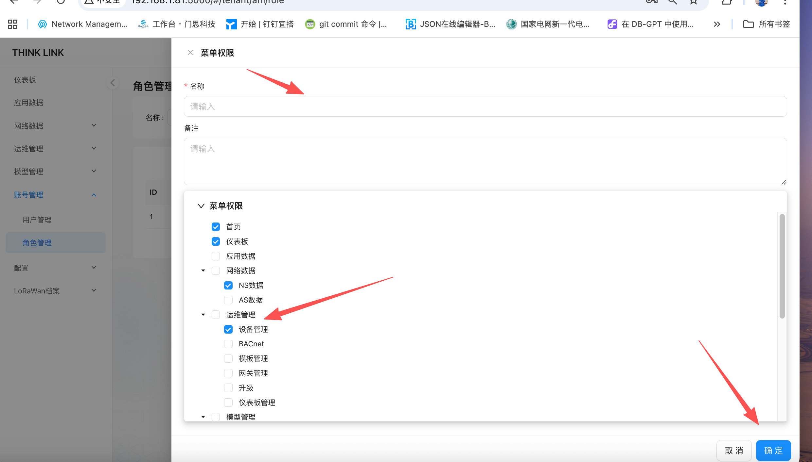Click the 取消 cancel button
Image resolution: width=812 pixels, height=462 pixels.
pos(734,451)
